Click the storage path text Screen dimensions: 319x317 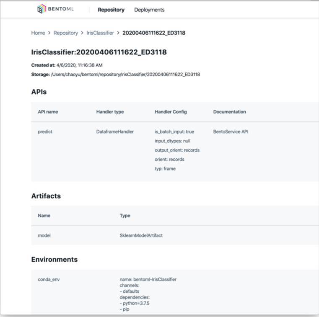tap(125, 75)
